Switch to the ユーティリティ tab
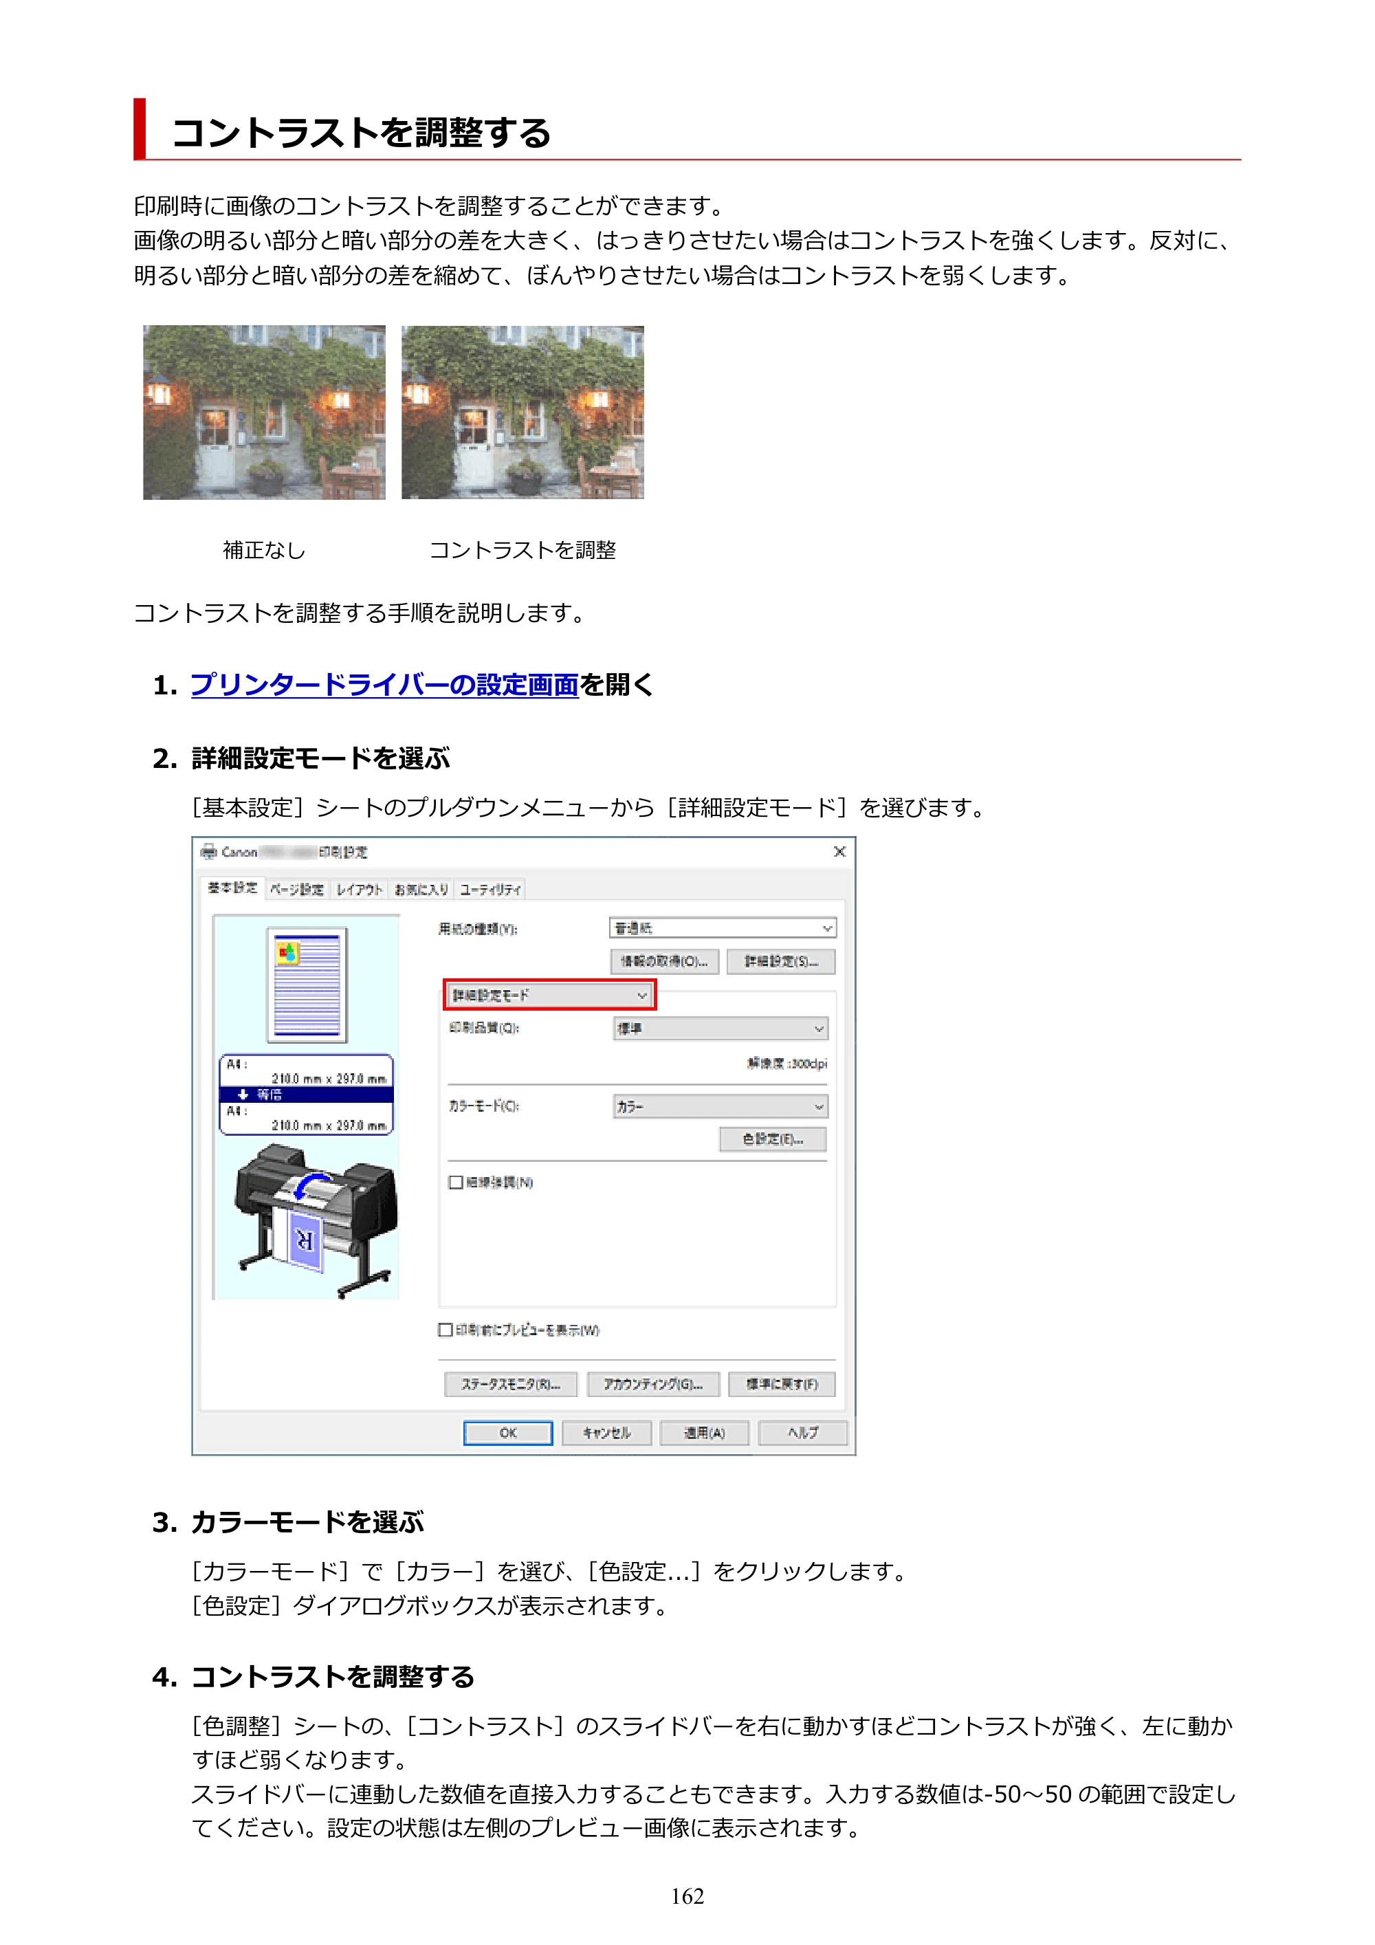The image size is (1375, 1945). point(490,889)
